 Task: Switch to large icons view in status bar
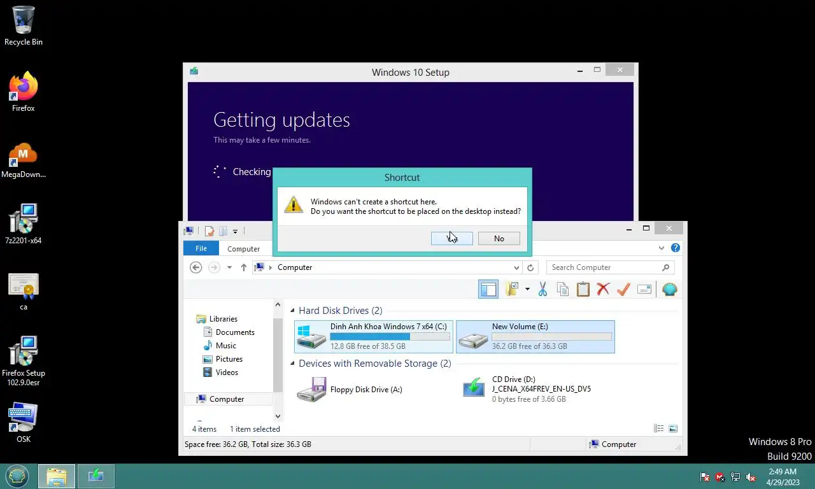pyautogui.click(x=673, y=429)
